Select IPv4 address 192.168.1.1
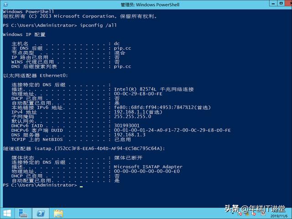This screenshot has height=219, width=292. [130, 112]
